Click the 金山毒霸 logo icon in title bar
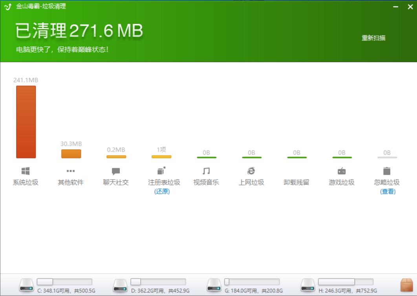 click(8, 7)
